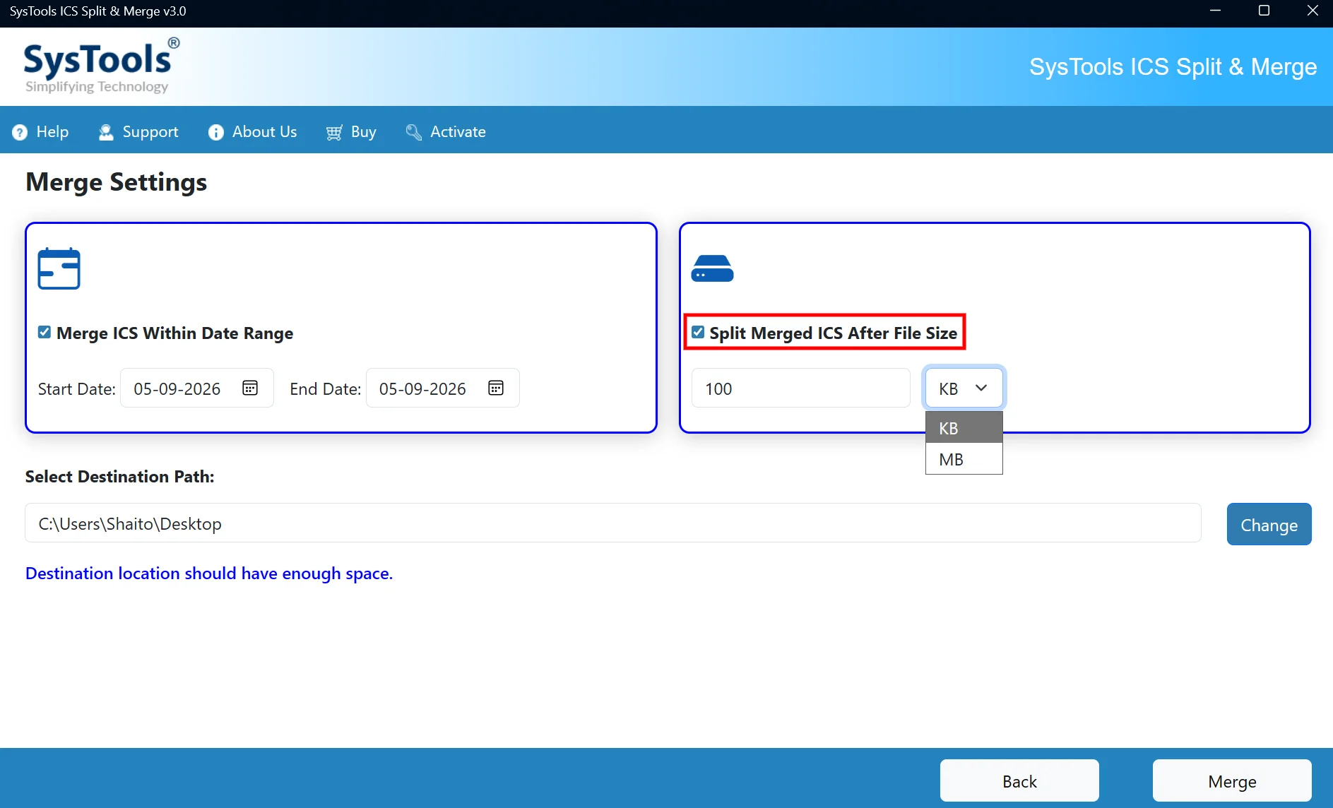Collapse the KB size unit dropdown
Image resolution: width=1333 pixels, height=808 pixels.
pyautogui.click(x=964, y=388)
